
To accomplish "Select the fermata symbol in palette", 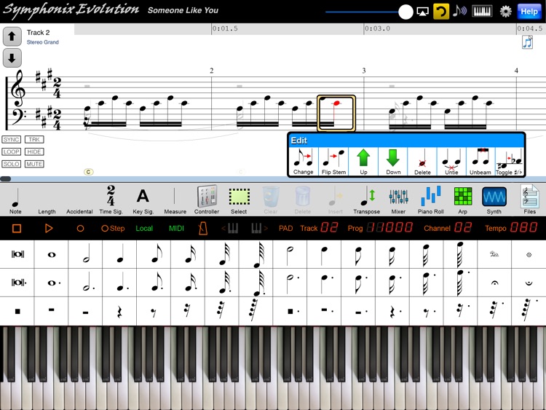I will pyautogui.click(x=494, y=283).
